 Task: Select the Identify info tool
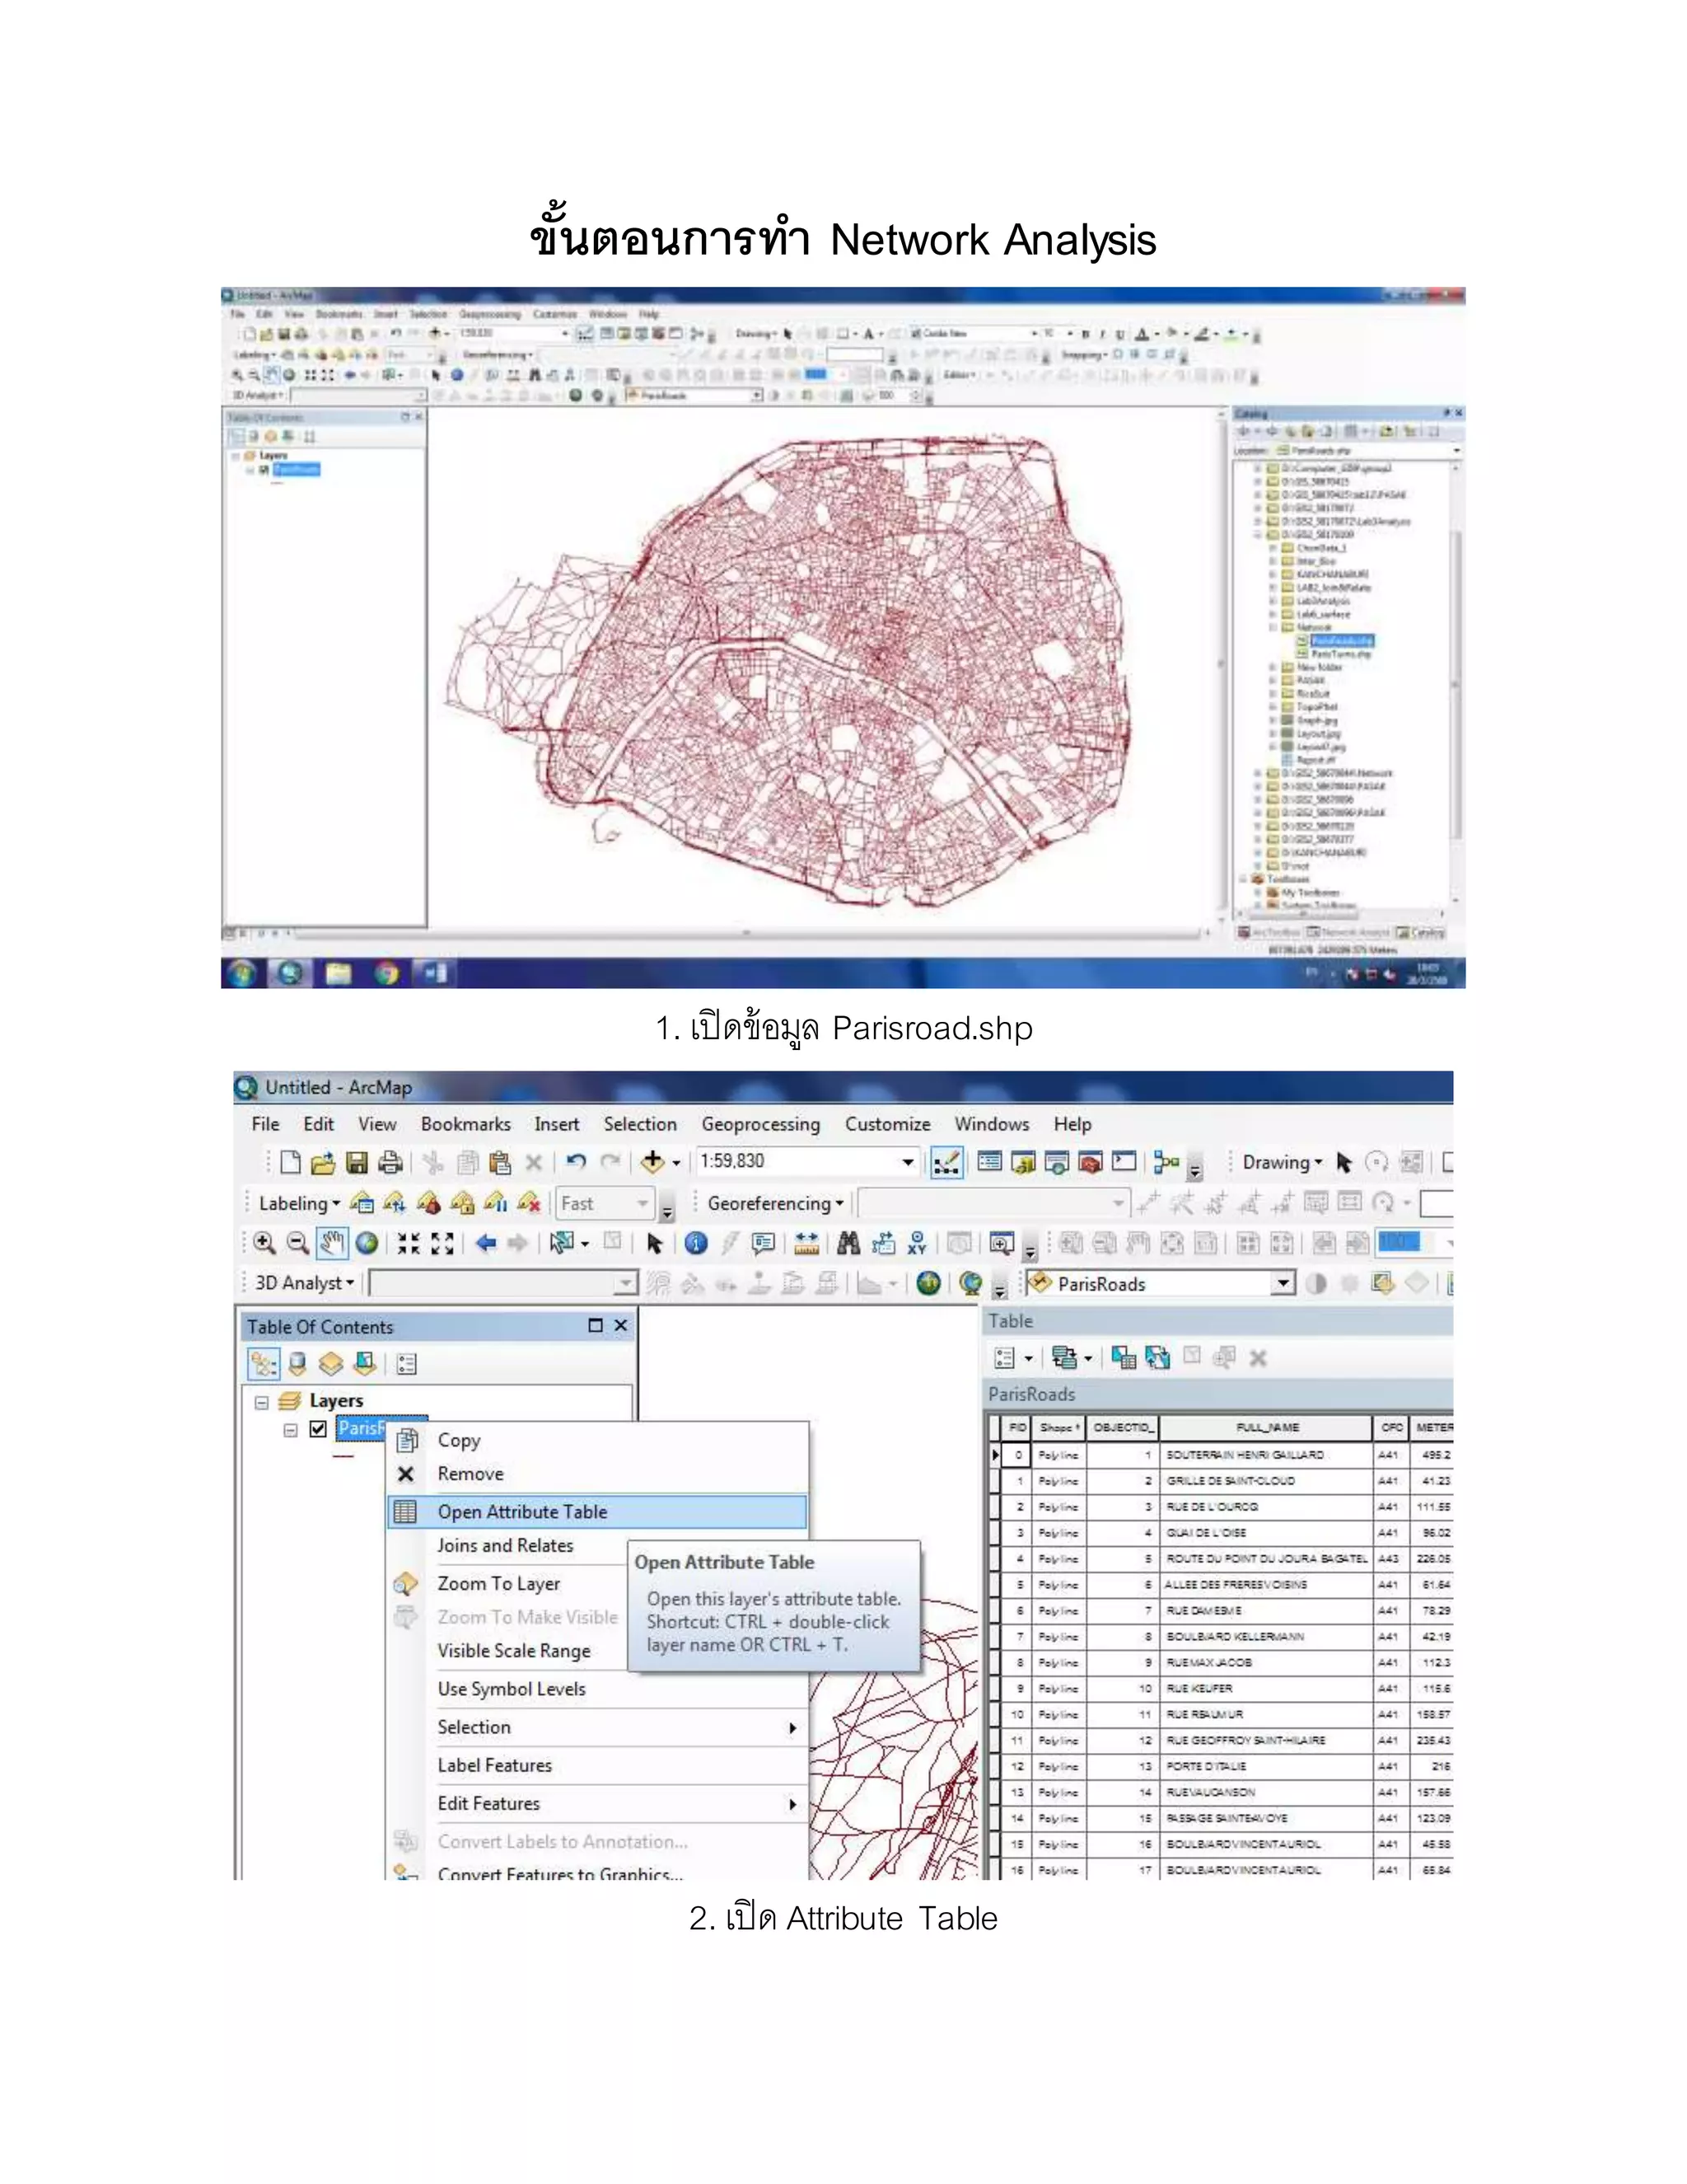click(697, 1243)
